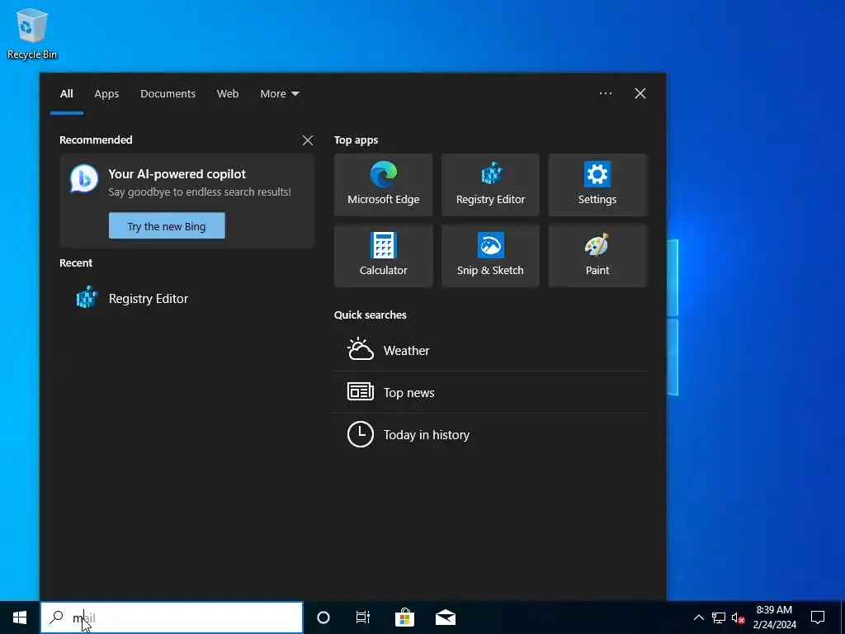The image size is (845, 634).
Task: Click the Cortana circle icon
Action: (x=323, y=617)
